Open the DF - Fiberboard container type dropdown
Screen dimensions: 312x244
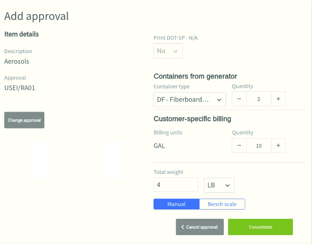coord(190,100)
